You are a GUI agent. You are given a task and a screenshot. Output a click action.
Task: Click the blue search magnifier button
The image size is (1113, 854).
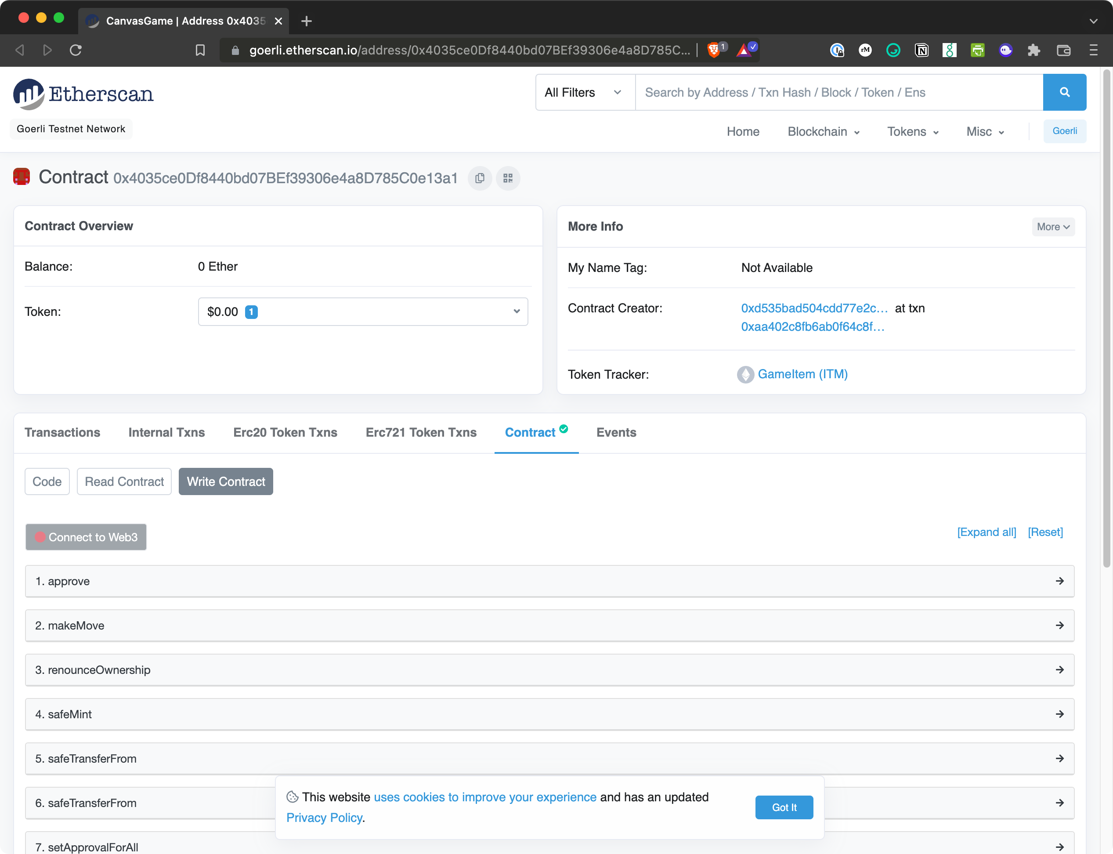[x=1064, y=93]
